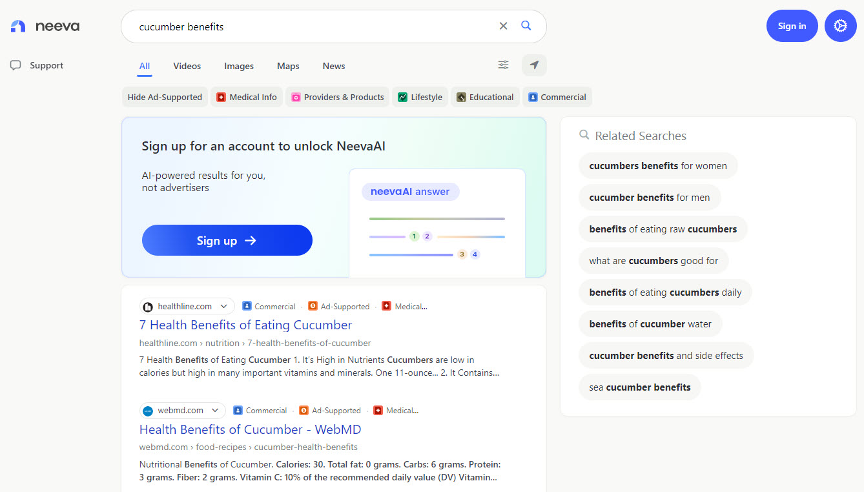Click the webmd.com favicon

tap(148, 411)
